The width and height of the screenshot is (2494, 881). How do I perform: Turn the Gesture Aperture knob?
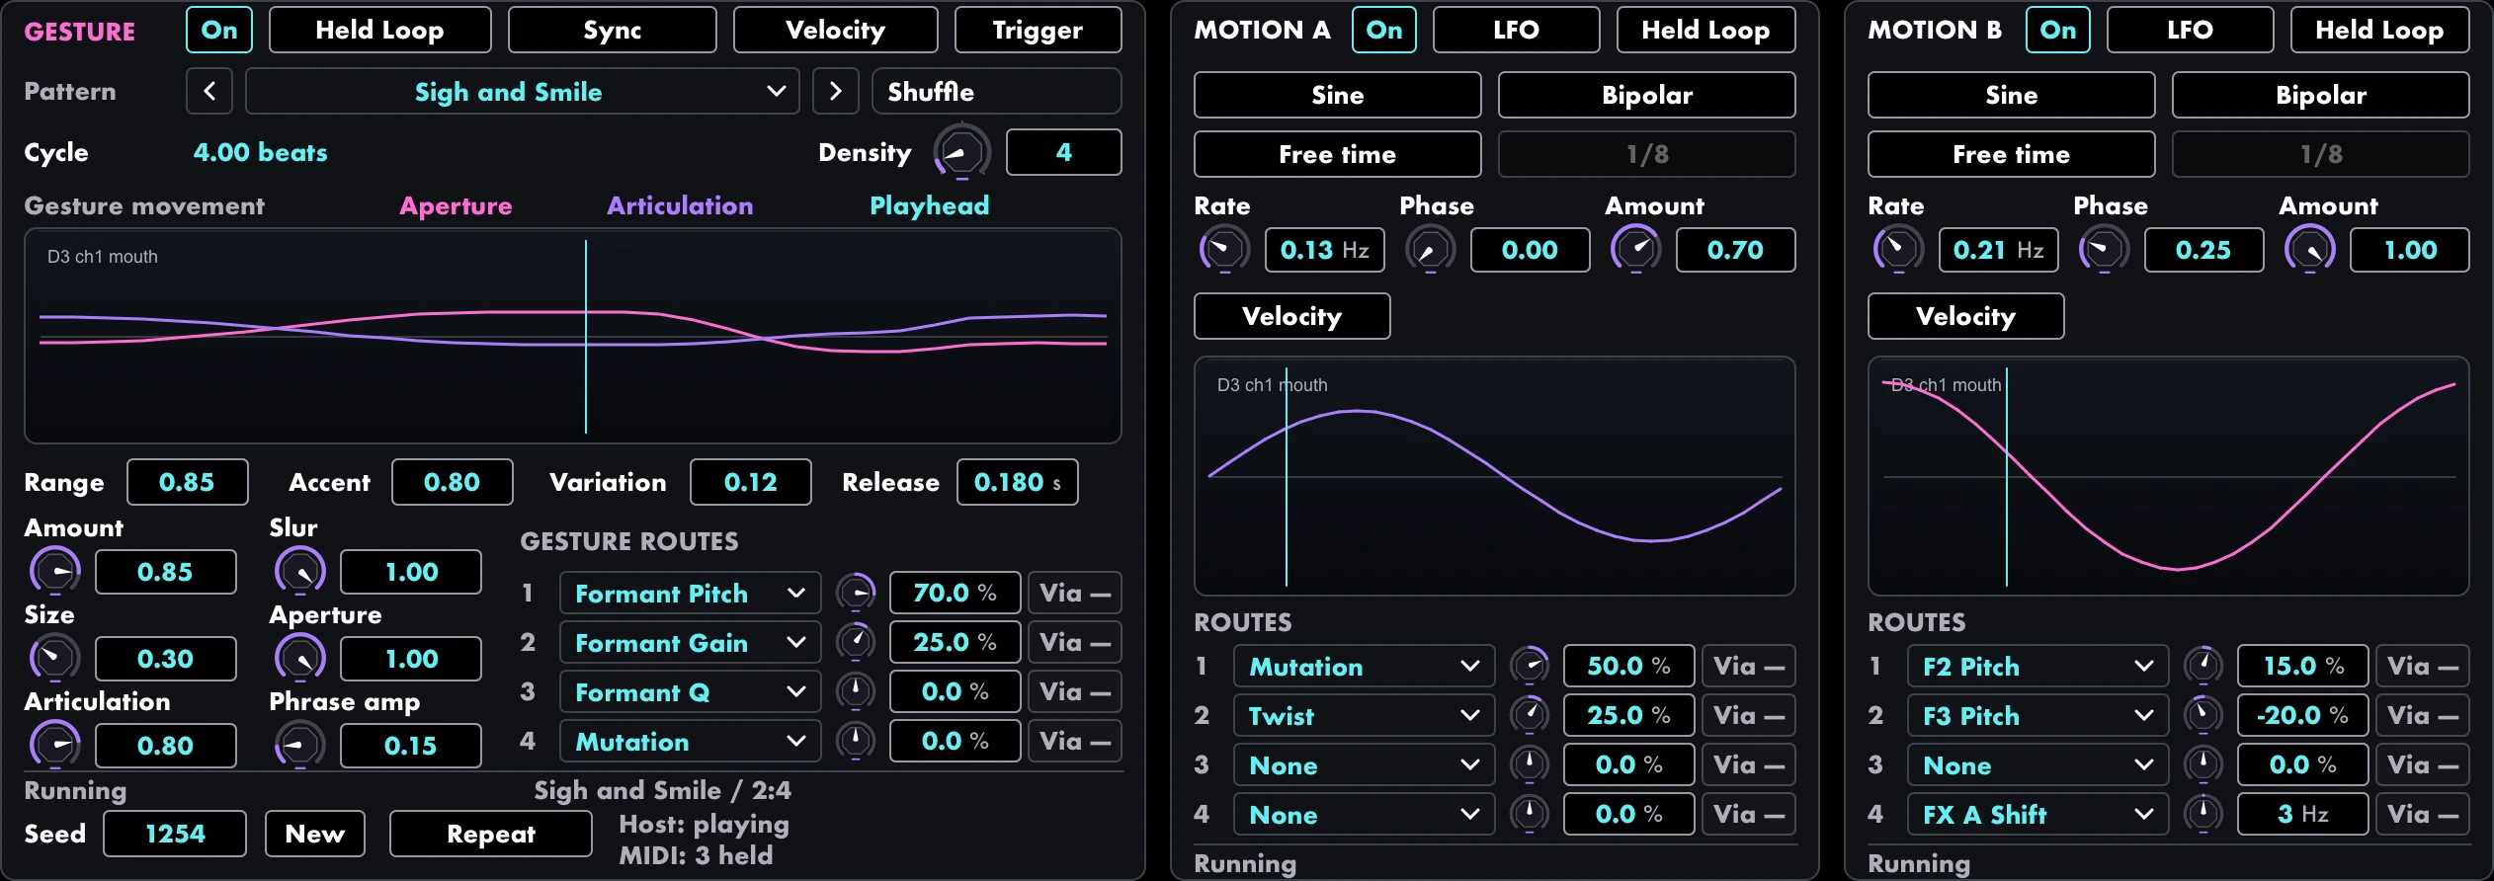pos(300,659)
